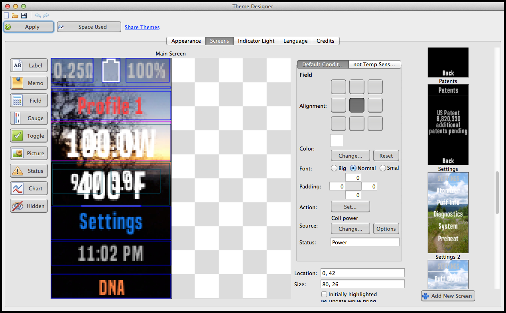Image resolution: width=506 pixels, height=313 pixels.
Task: Switch to not Temp Sens condition tab
Action: pos(374,64)
